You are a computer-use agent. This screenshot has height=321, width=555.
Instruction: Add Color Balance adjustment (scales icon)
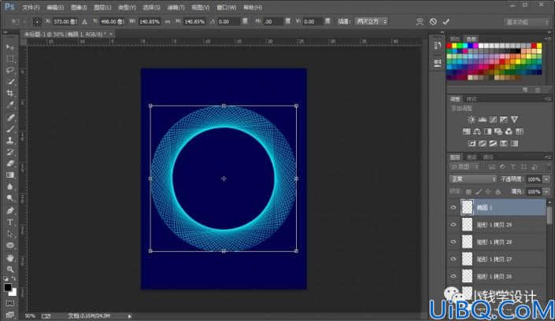[477, 131]
